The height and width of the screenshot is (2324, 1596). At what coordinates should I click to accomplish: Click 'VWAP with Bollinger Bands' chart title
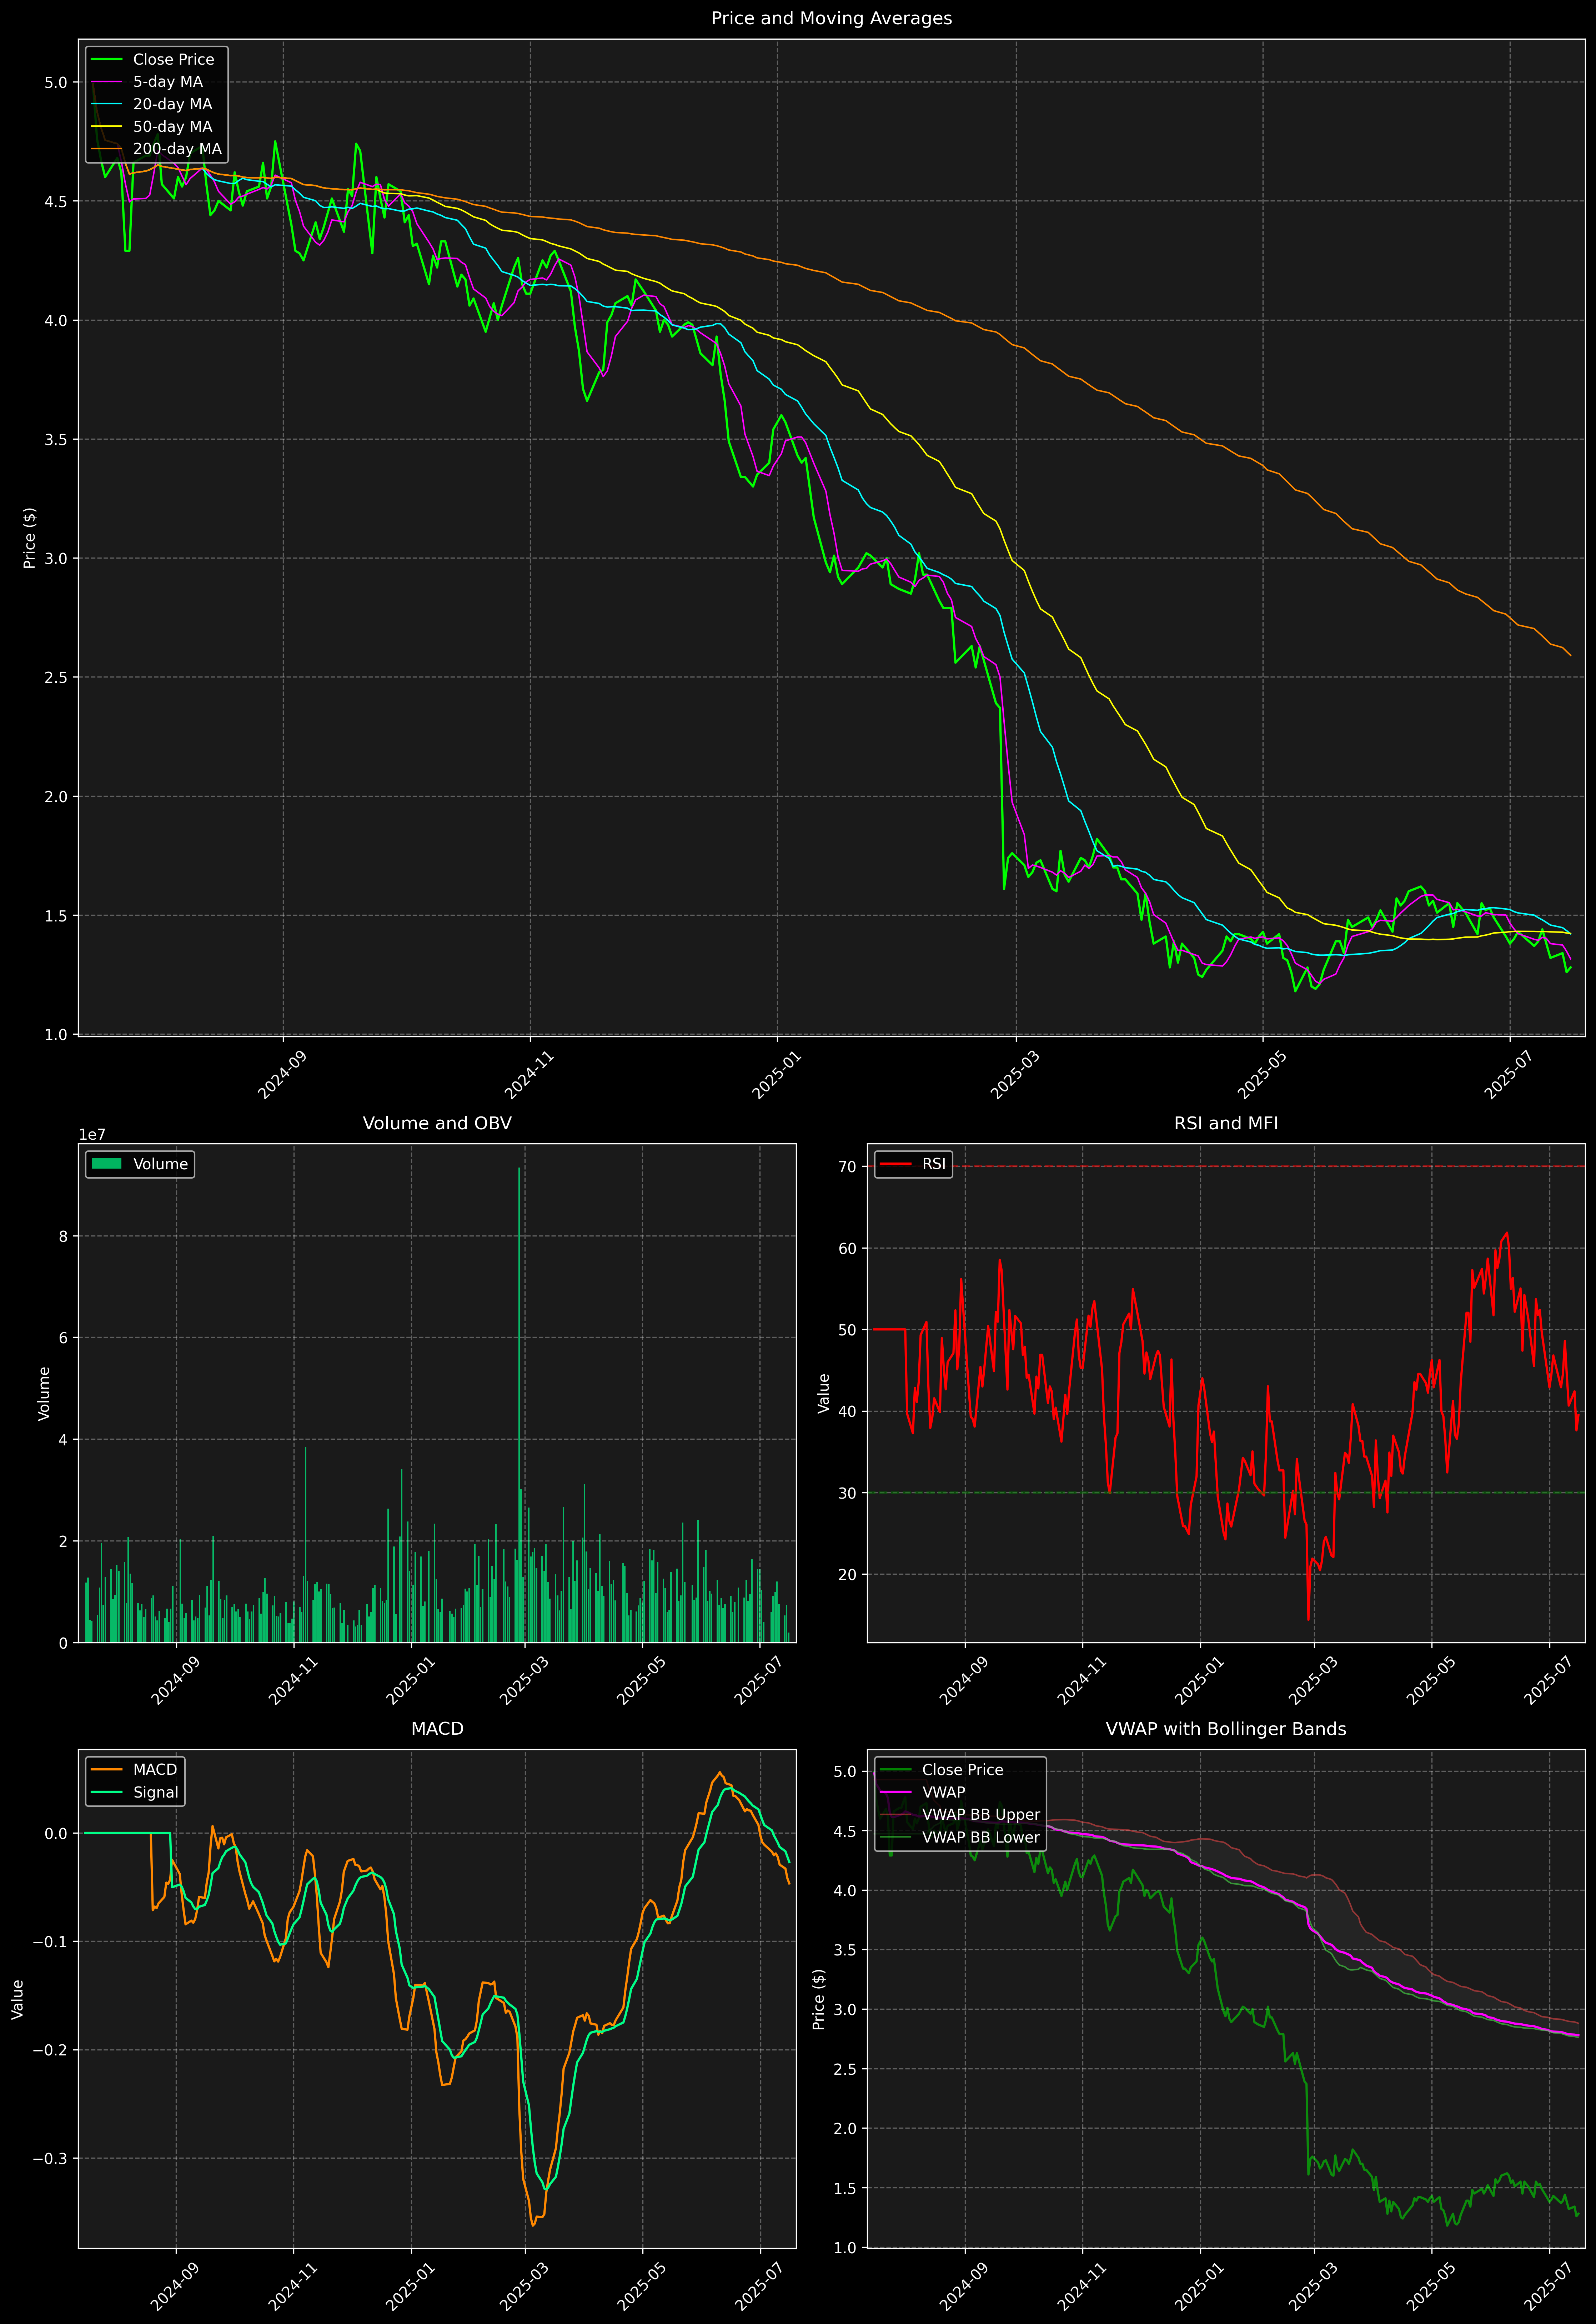[x=1226, y=1729]
